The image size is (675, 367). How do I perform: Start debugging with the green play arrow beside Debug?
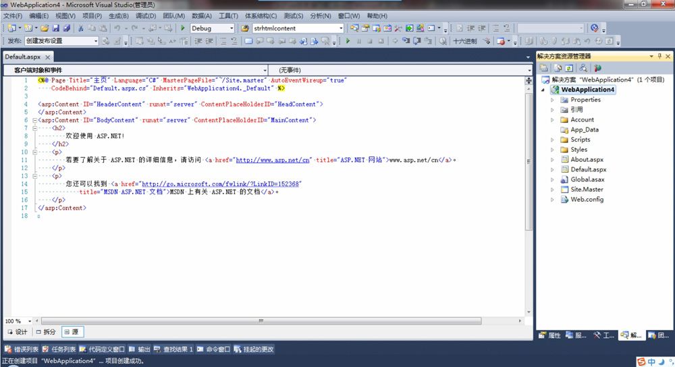182,28
